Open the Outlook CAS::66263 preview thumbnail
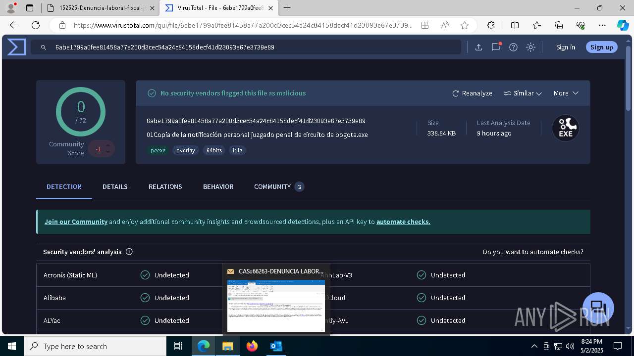Viewport: 634px width, 356px height. [x=276, y=307]
